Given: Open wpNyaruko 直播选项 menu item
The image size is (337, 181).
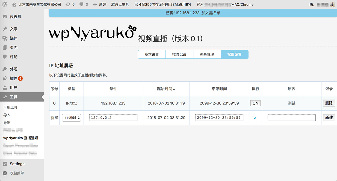Looking at the screenshot, I should 21,138.
